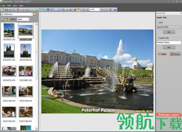Toggle the Custom Text checkbox
This screenshot has width=182, height=132.
[x=158, y=38]
